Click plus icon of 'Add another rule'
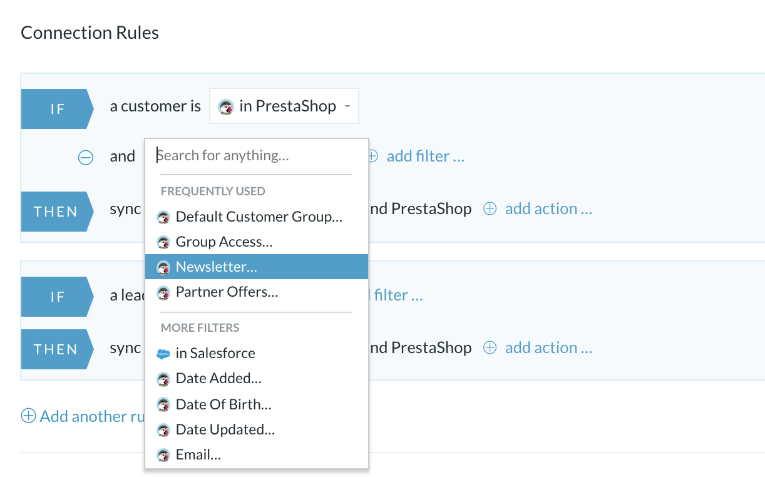 pyautogui.click(x=28, y=416)
